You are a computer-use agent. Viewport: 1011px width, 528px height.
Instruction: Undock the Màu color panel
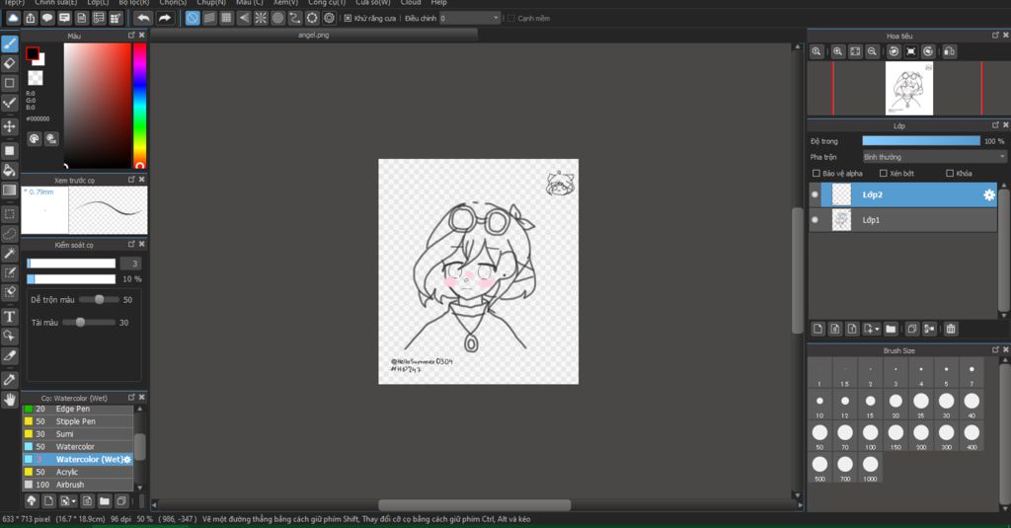click(x=131, y=36)
